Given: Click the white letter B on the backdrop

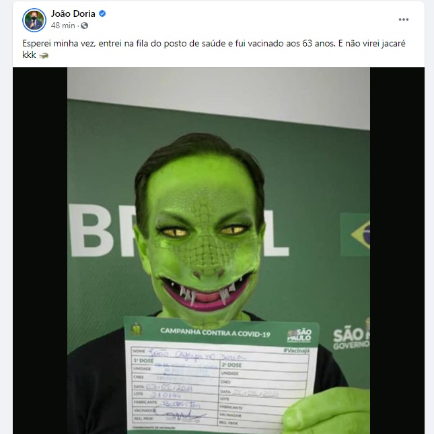Looking at the screenshot, I should (92, 230).
